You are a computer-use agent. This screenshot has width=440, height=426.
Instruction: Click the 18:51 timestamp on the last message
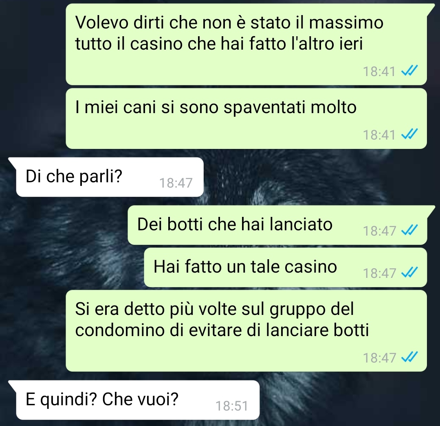click(232, 406)
